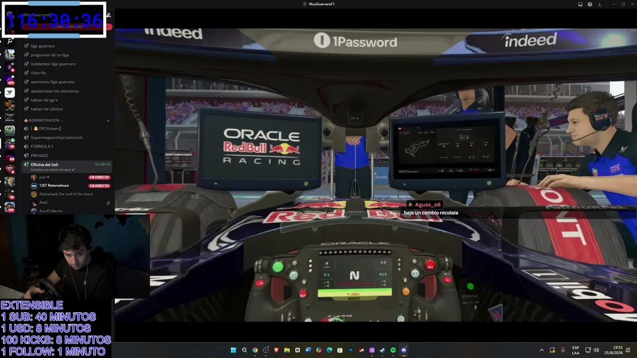The width and height of the screenshot is (637, 358).
Task: Select user pain in the voice channel
Action: click(44, 177)
